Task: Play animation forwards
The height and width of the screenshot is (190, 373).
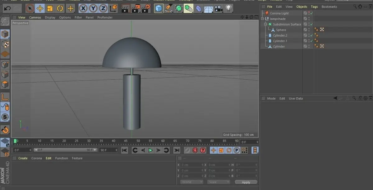Action: 150,150
